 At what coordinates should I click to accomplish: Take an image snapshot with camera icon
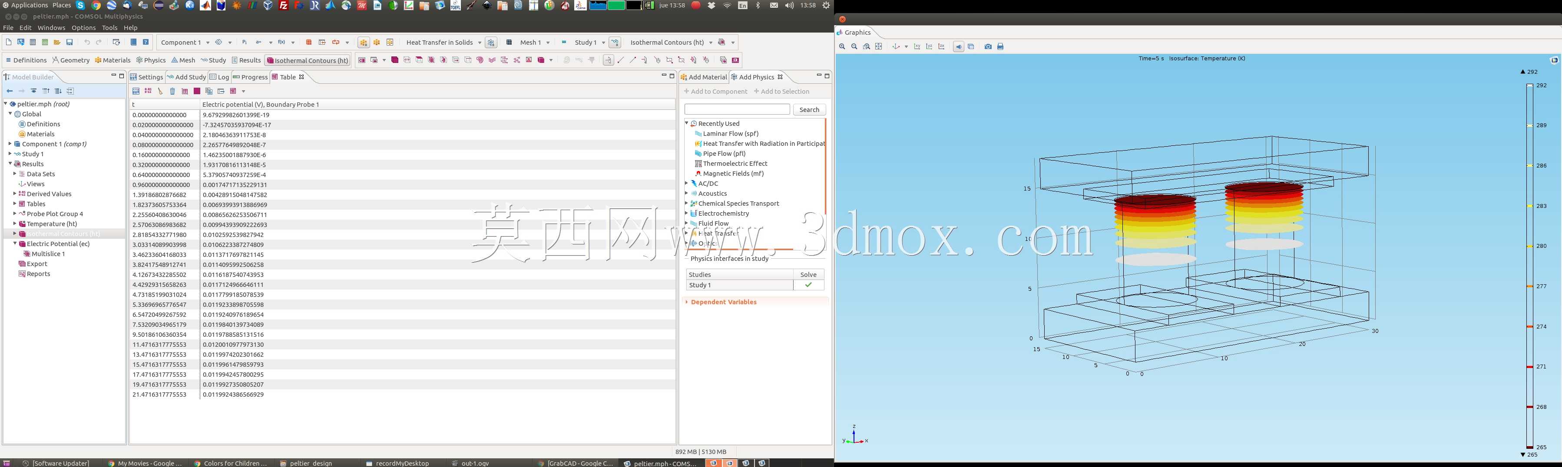click(988, 46)
